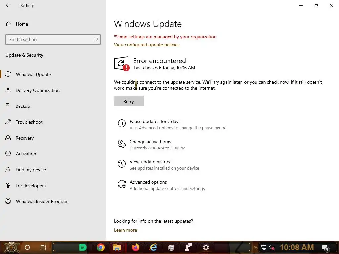Click the Activation checkmark circle icon
339x254 pixels.
click(8, 153)
